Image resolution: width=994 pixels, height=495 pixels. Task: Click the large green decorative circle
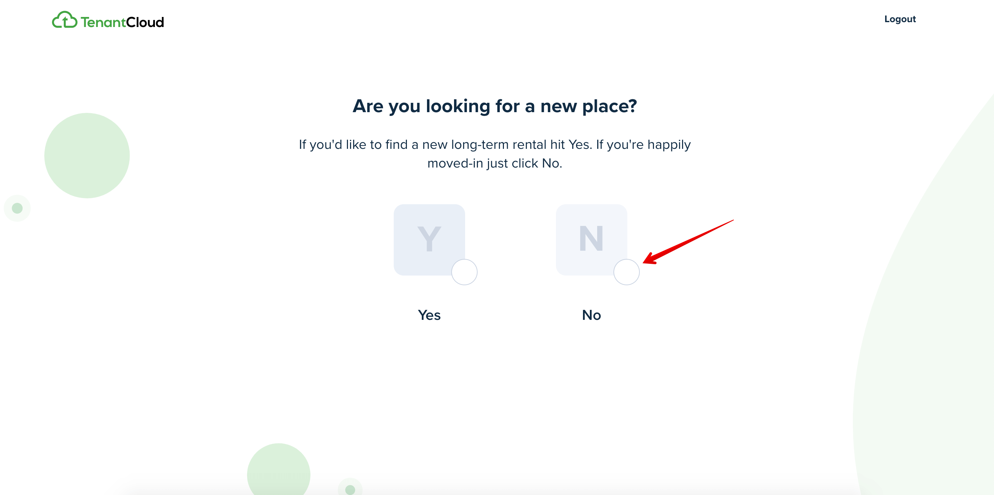(87, 155)
